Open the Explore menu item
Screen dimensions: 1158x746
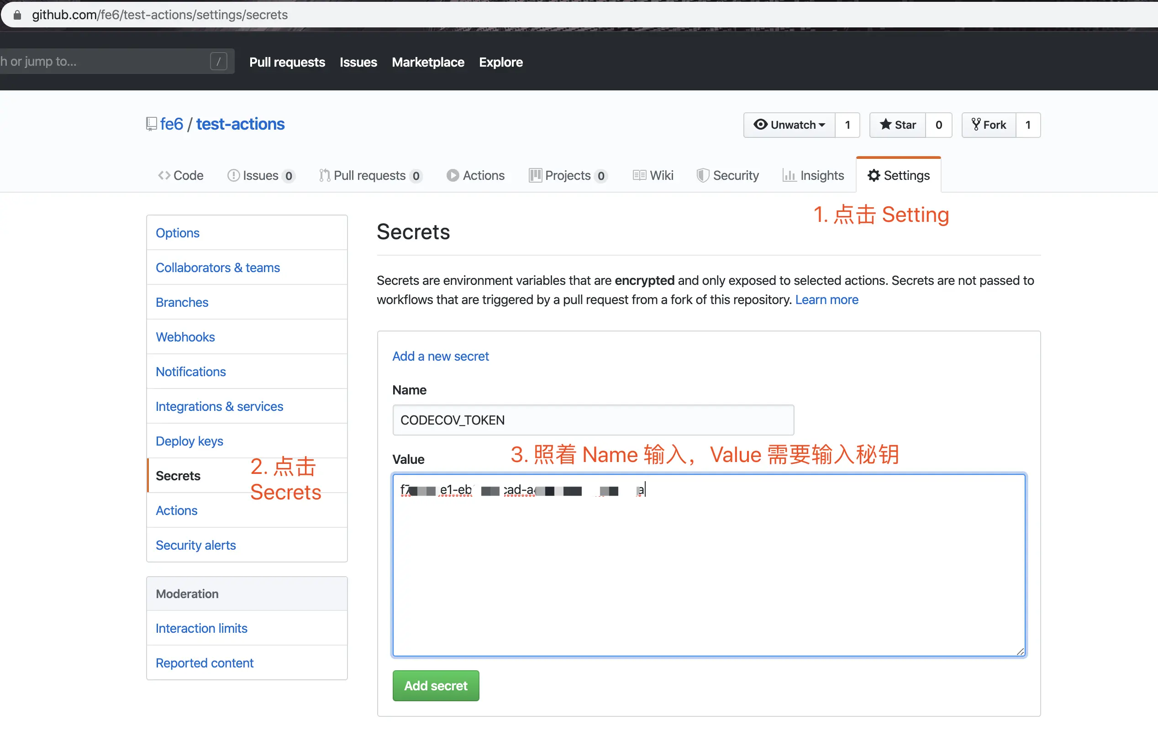point(500,62)
